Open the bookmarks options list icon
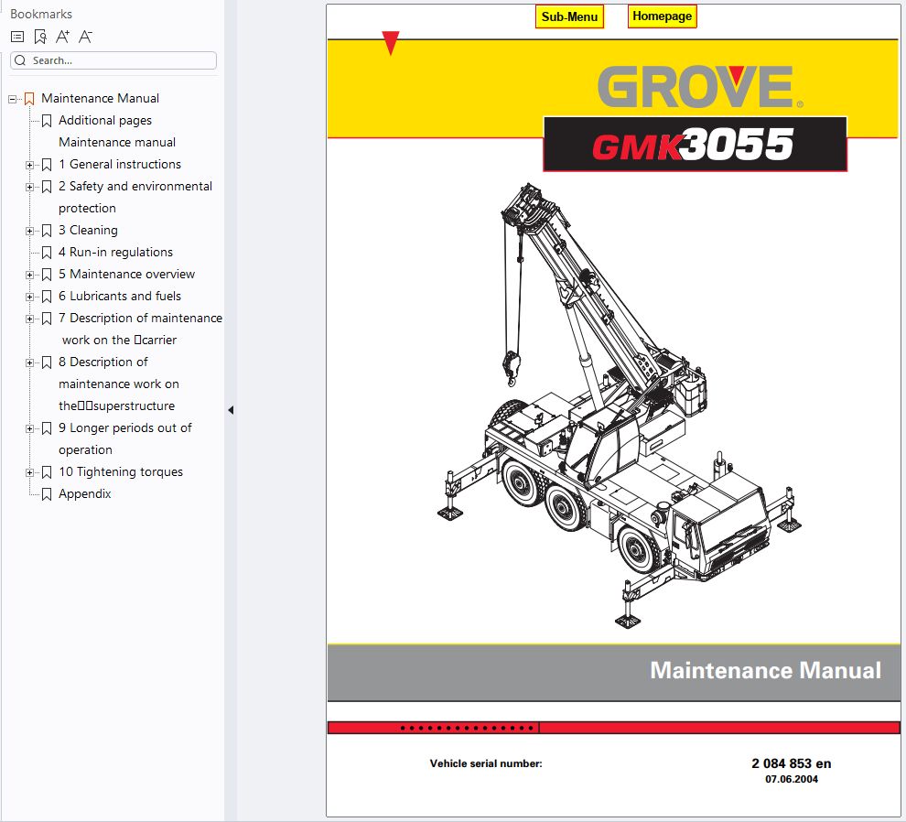The image size is (906, 822). 17,37
